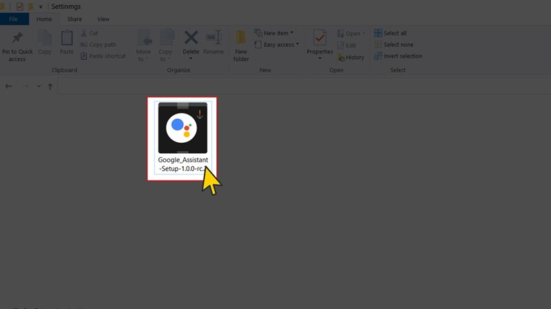Go back using the back arrow
The image size is (551, 309).
(x=8, y=87)
